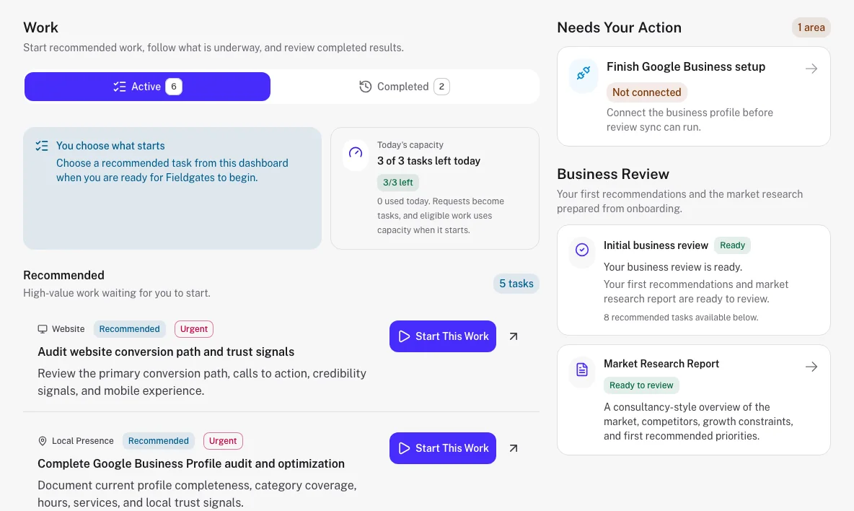Viewport: 854px width, 511px height.
Task: Click the Not connected status badge
Action: pos(646,92)
